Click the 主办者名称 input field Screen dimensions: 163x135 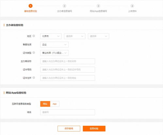click(68, 61)
